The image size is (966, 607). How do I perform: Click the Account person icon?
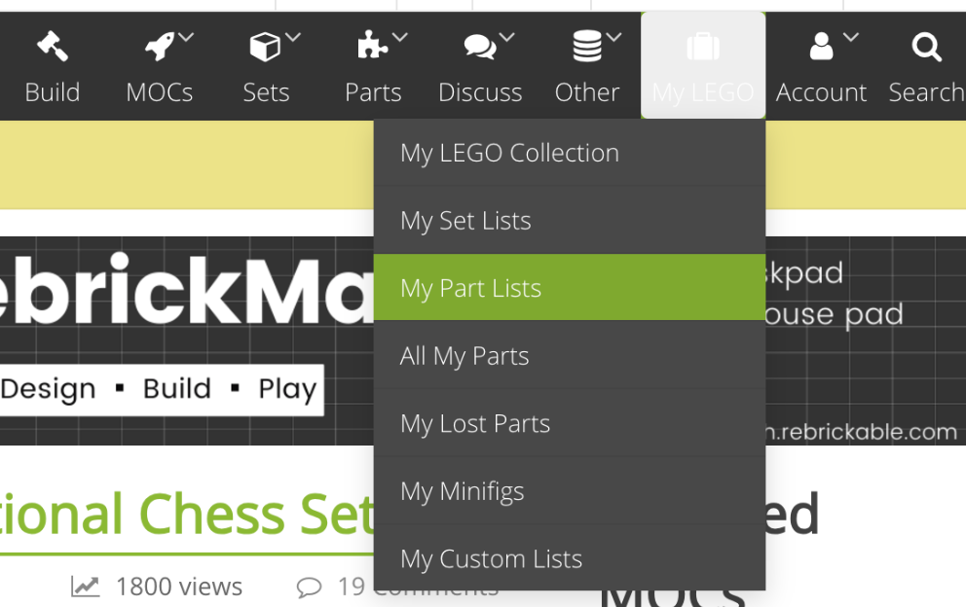821,46
